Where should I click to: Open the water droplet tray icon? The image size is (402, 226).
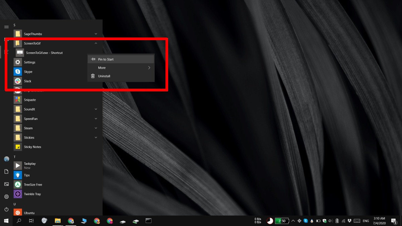click(x=312, y=221)
